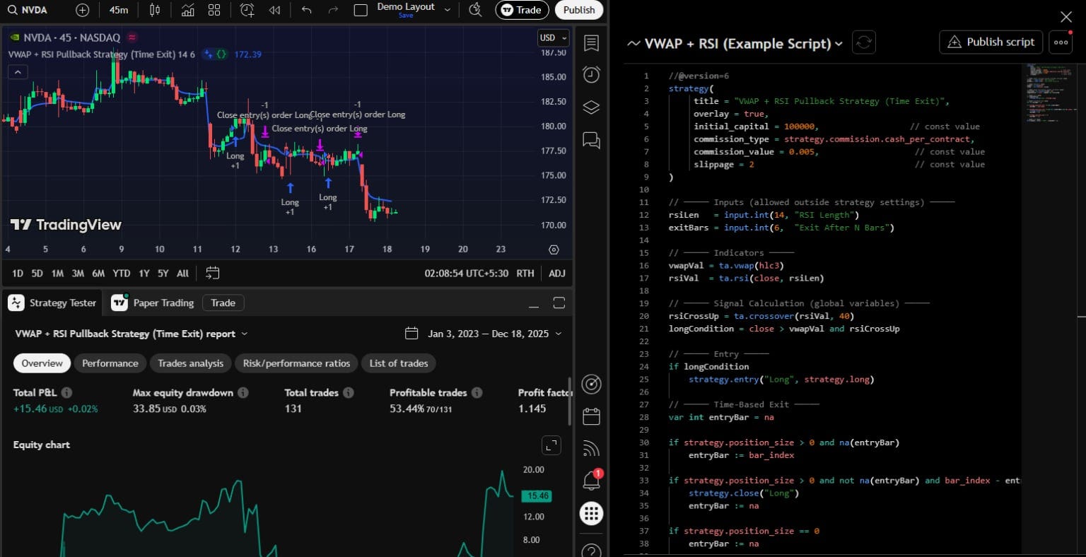The image size is (1086, 557).
Task: Open the indicator templates grid icon
Action: point(214,10)
